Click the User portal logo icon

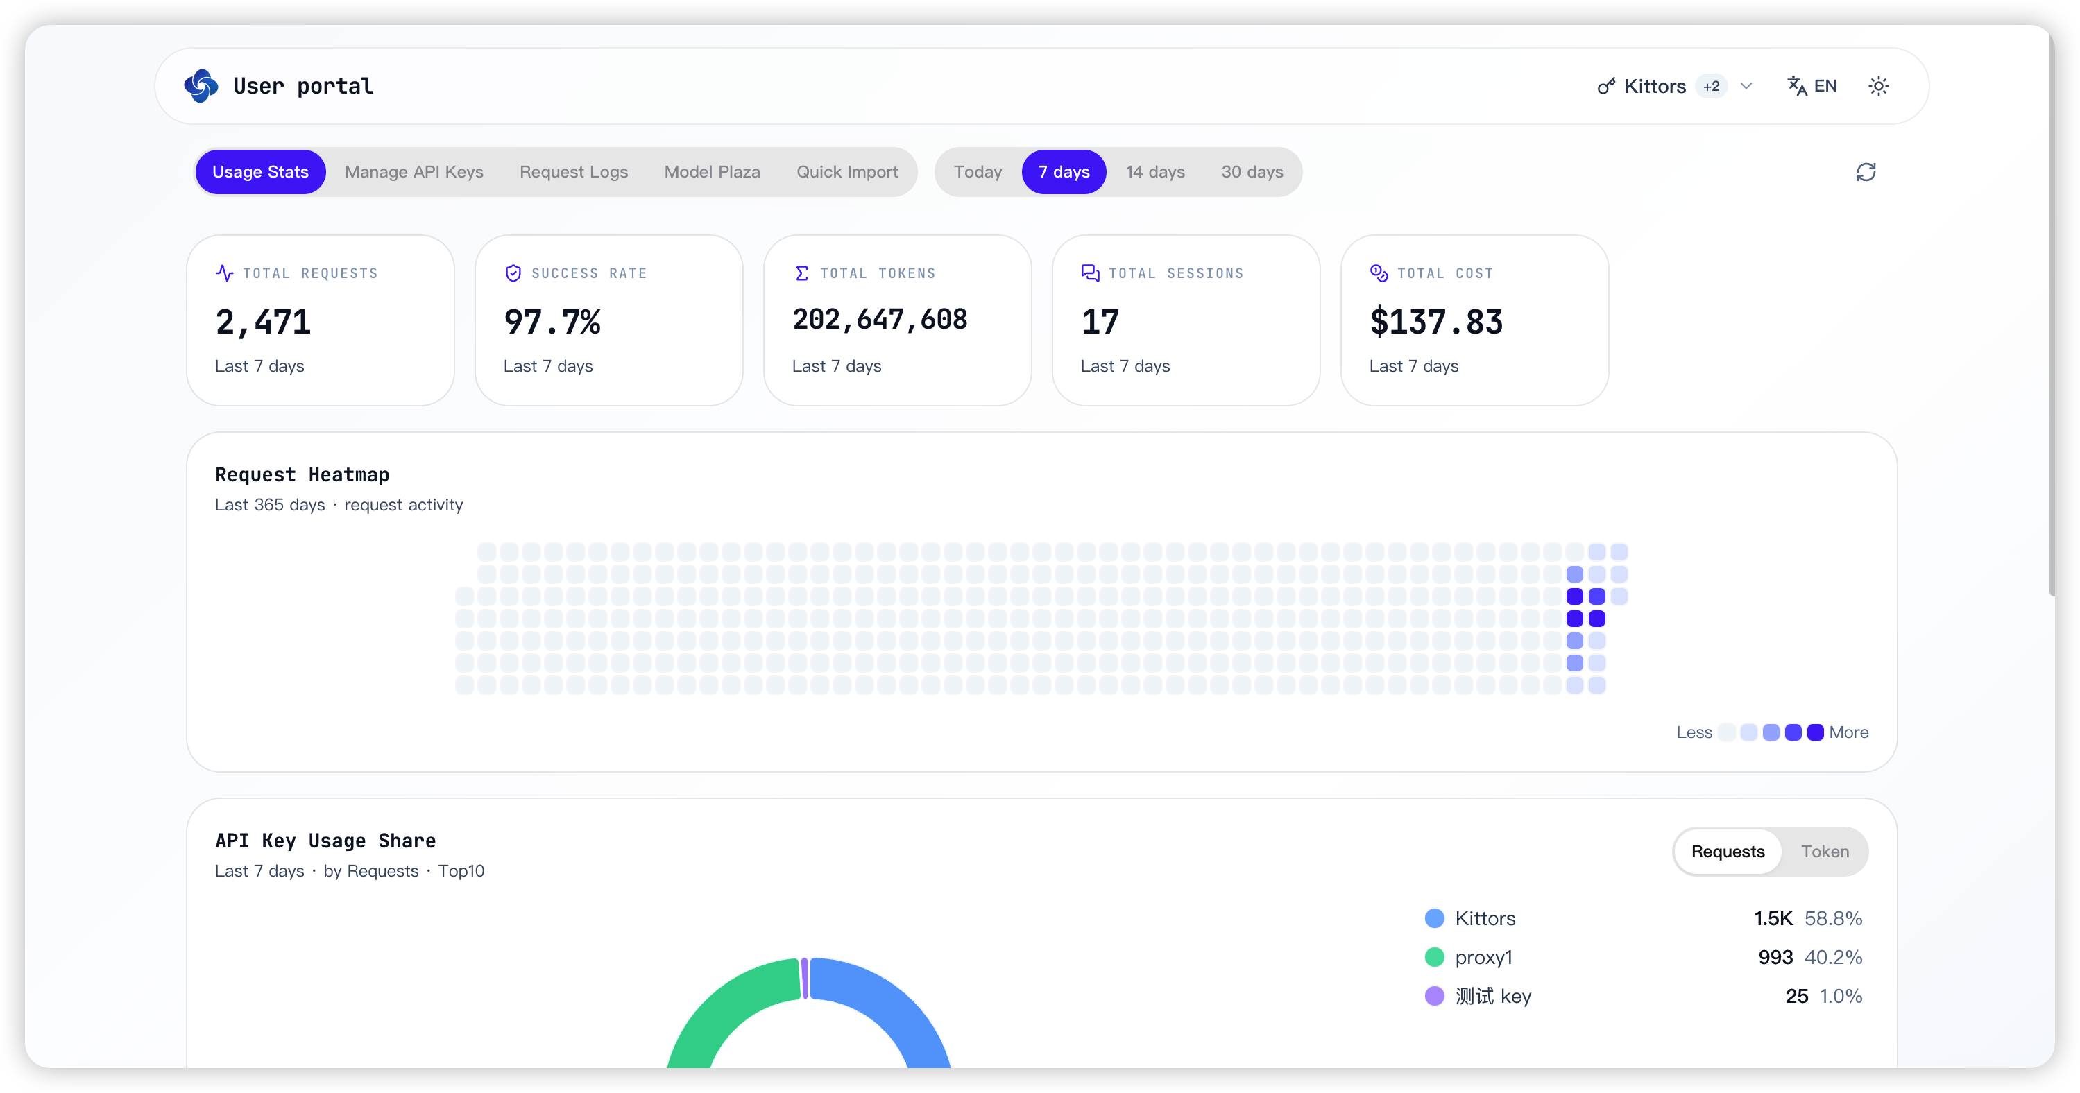201,85
